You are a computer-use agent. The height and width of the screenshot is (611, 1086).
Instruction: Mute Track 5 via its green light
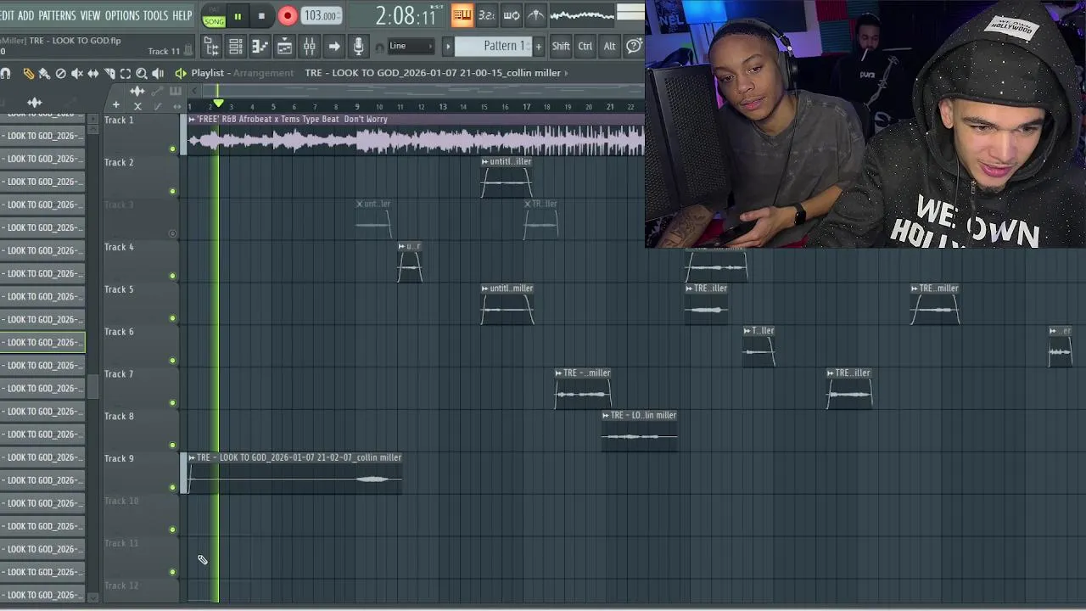pyautogui.click(x=172, y=318)
